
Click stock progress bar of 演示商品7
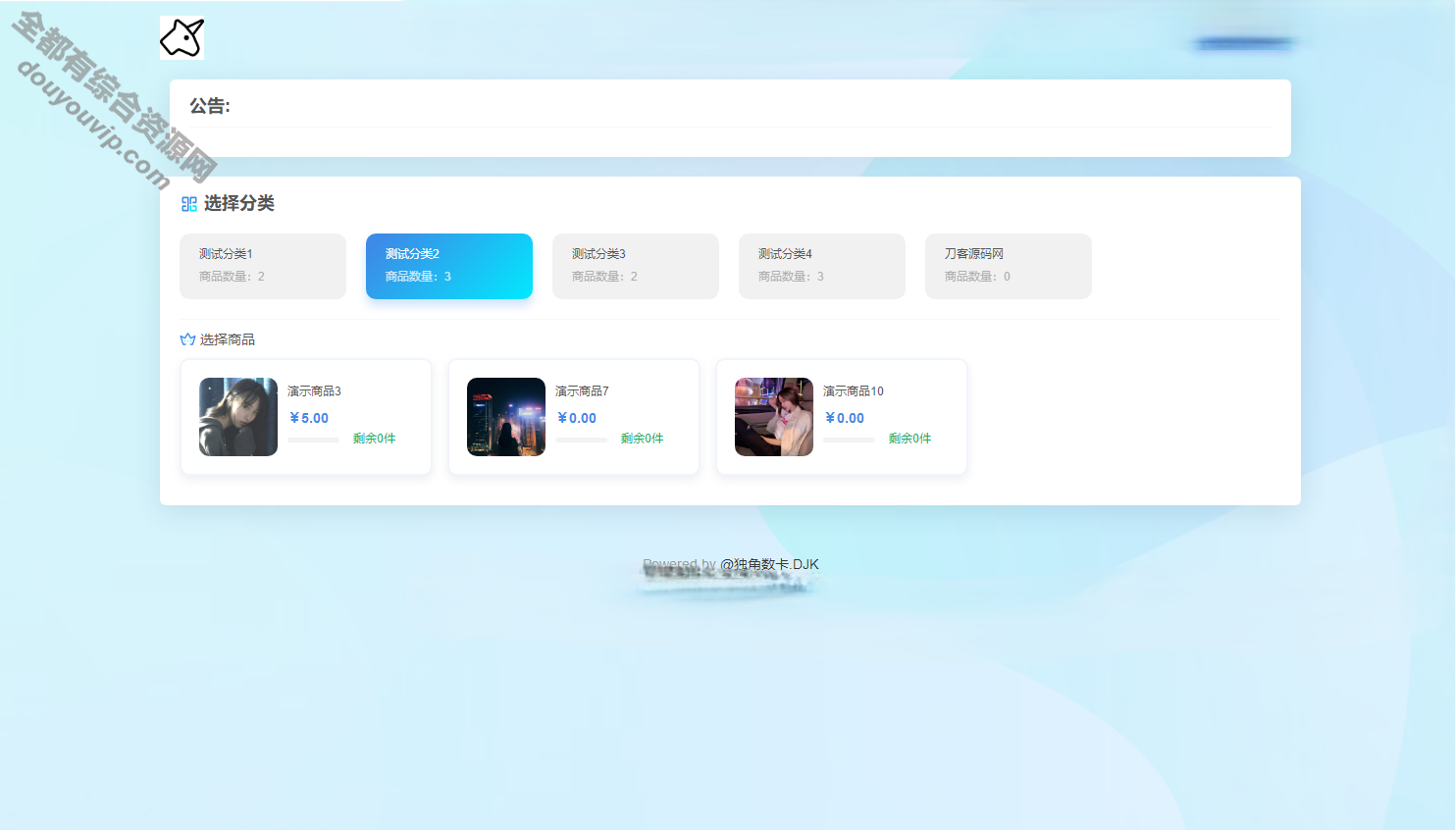[581, 440]
